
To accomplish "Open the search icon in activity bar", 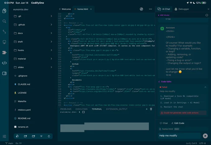I will (x=4, y=21).
